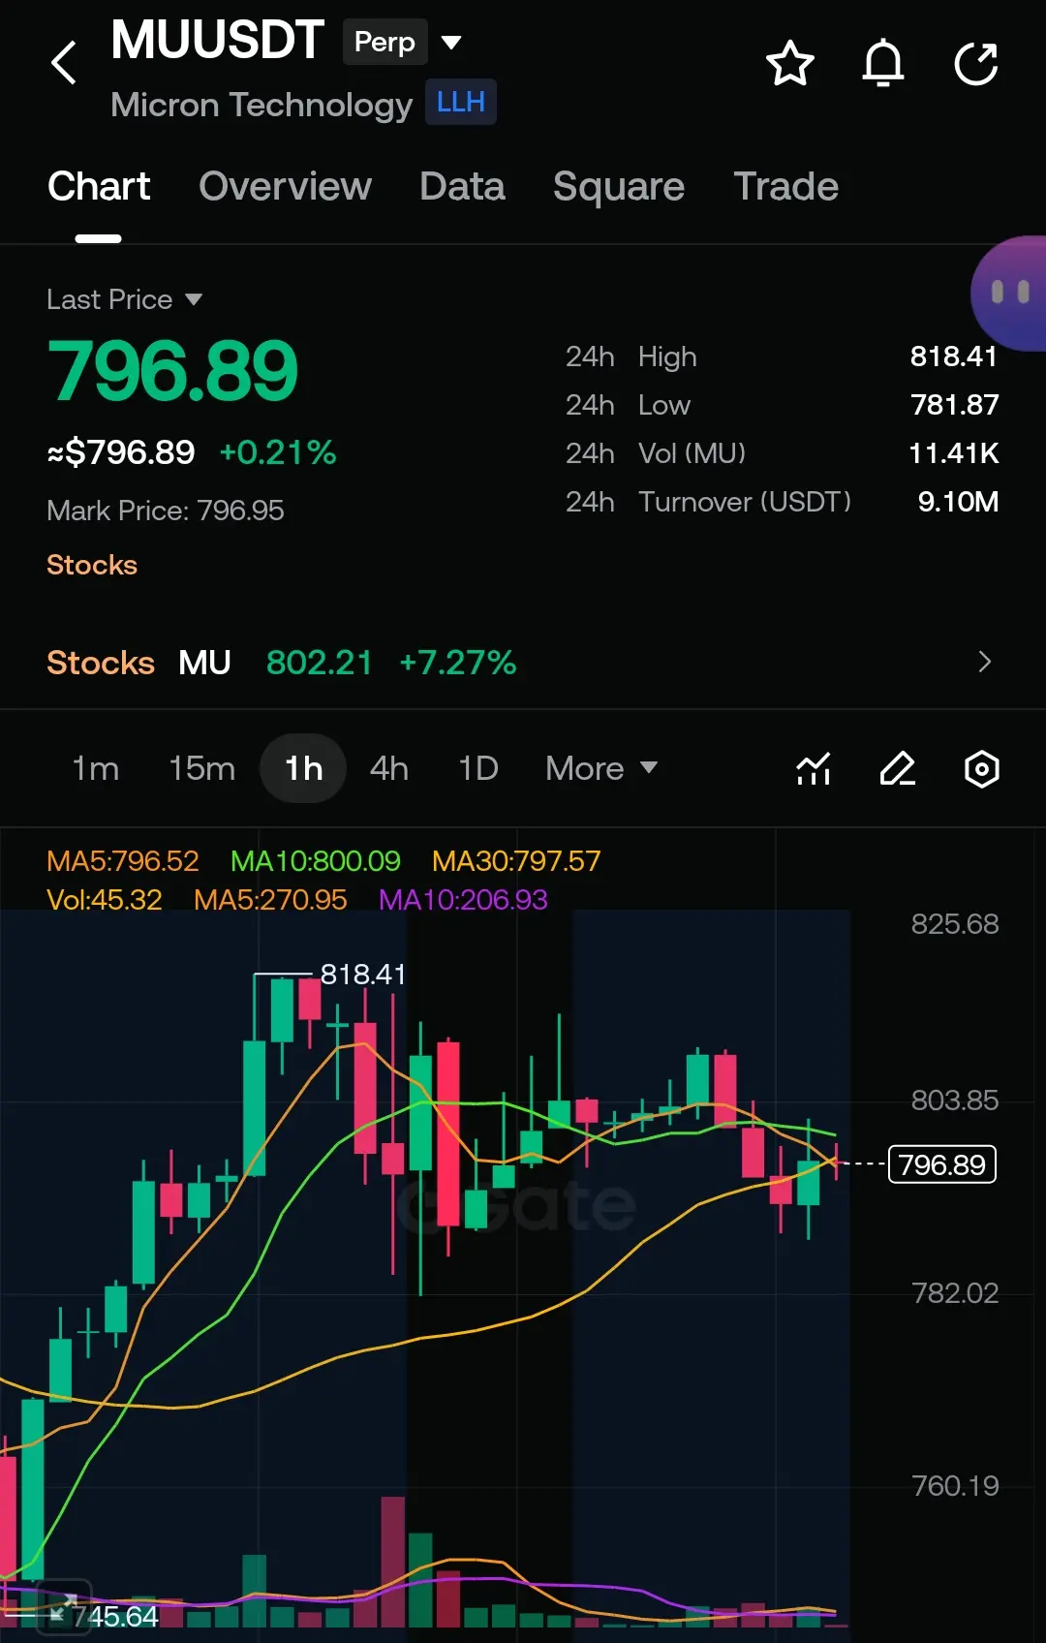Tap the MA5:796.52 indicator label
The image size is (1046, 1643).
click(123, 860)
